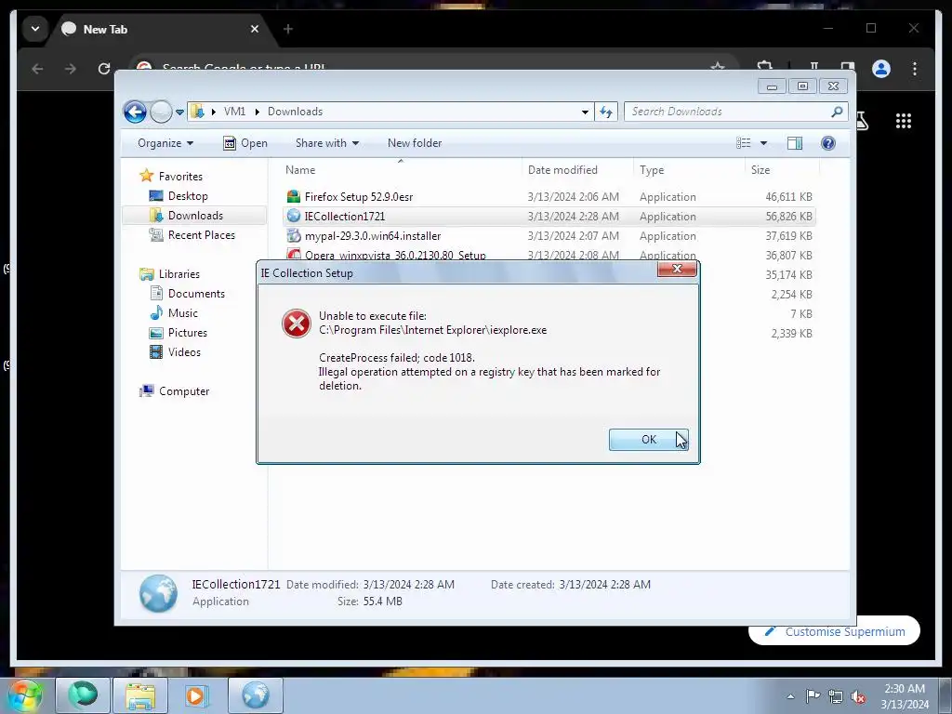Screen dimensions: 952x714
Task: Select the Opera winxpvista Setup file
Action: tap(549, 255)
